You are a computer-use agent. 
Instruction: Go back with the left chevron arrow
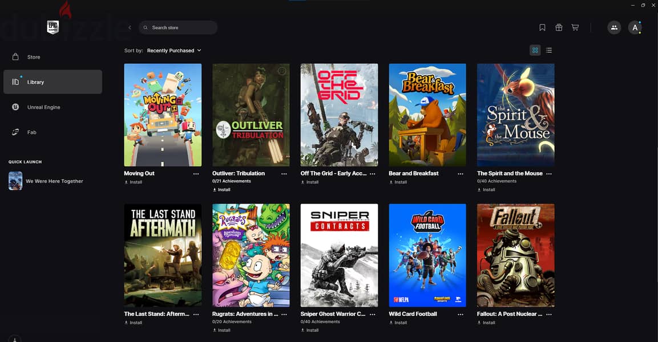tap(130, 28)
